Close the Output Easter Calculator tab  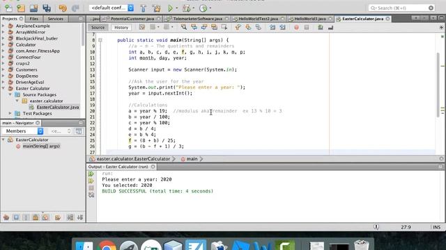pyautogui.click(x=153, y=167)
